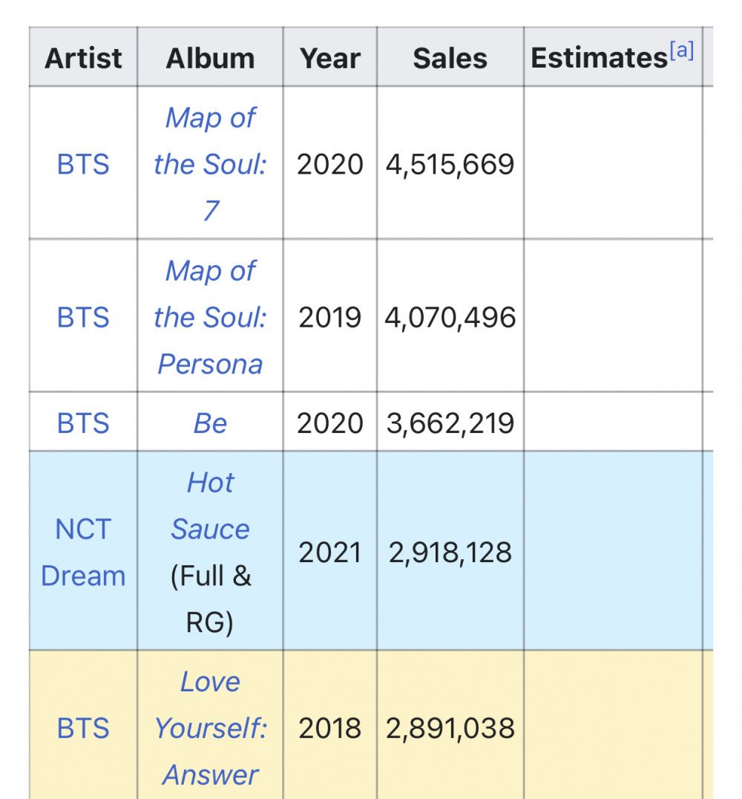The image size is (742, 799).
Task: Open BTS link in Love Yourself: Answer row
Action: (x=83, y=728)
